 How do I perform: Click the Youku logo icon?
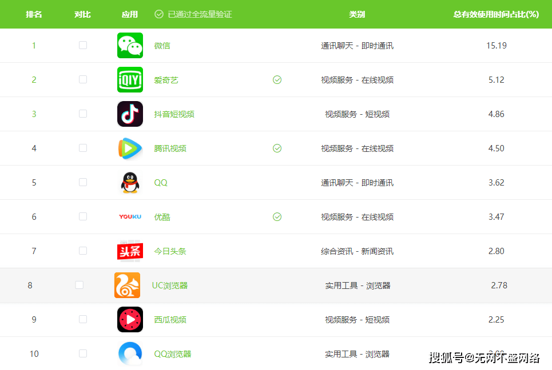point(130,216)
